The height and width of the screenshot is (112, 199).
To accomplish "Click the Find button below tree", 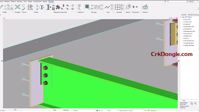I will 184,101.
